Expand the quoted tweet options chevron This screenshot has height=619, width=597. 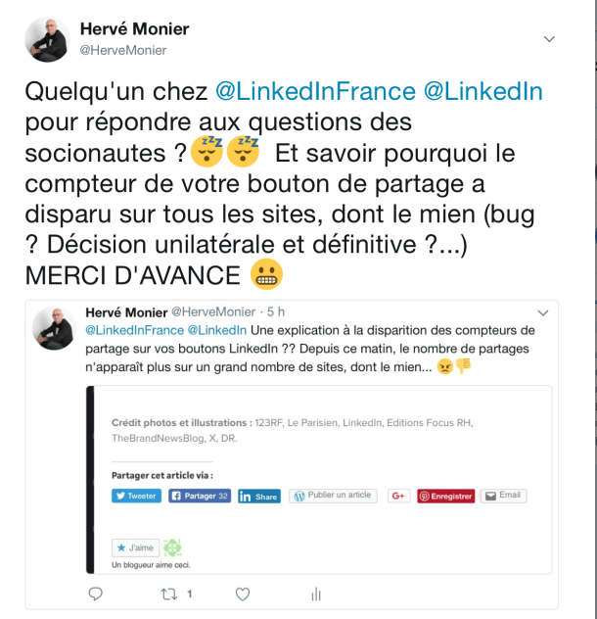[x=543, y=313]
